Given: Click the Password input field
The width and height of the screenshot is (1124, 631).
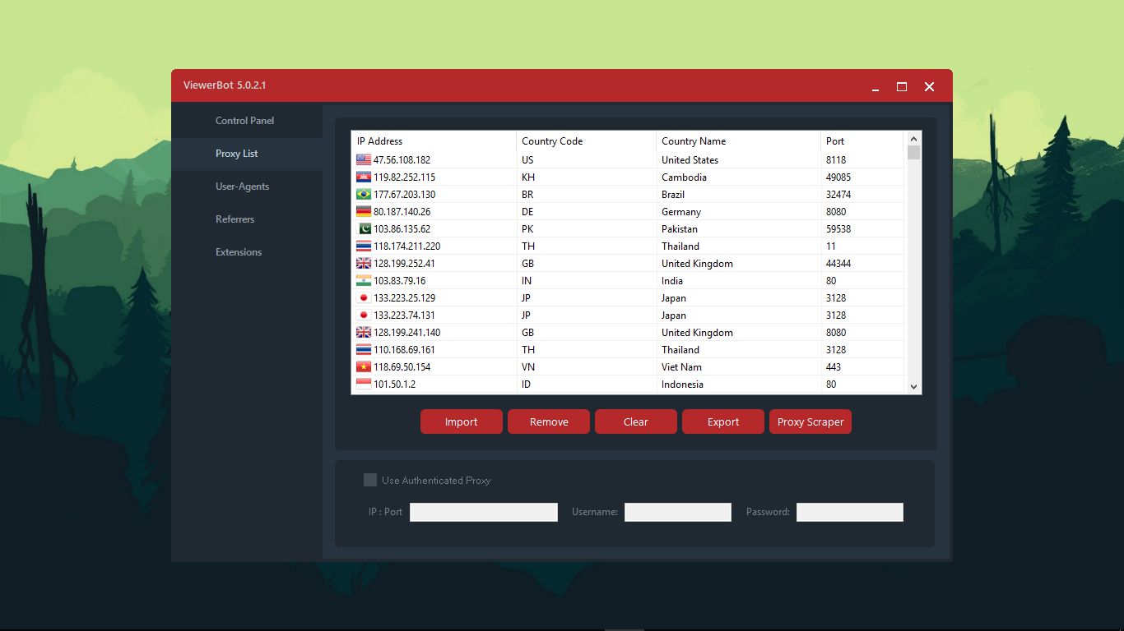Looking at the screenshot, I should tap(849, 513).
